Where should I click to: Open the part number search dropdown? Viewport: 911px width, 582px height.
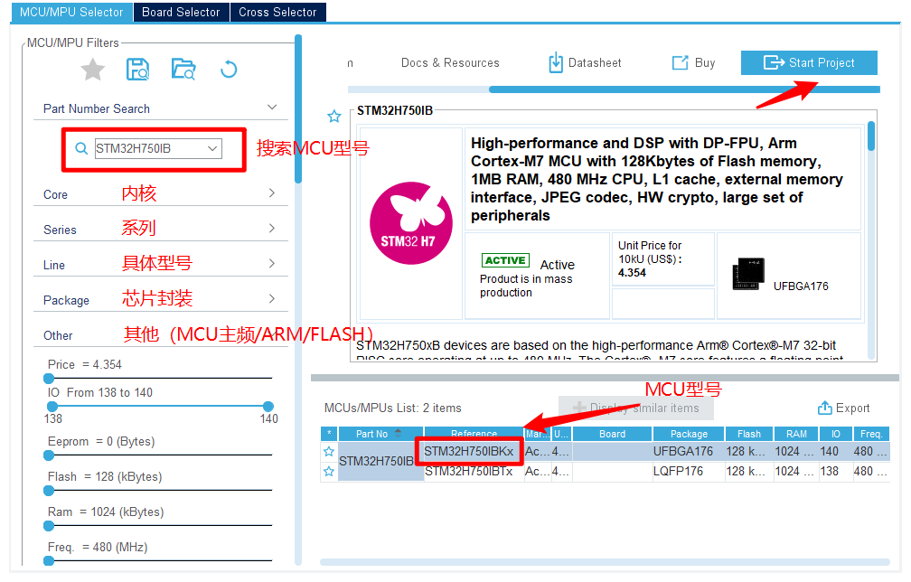click(x=212, y=148)
